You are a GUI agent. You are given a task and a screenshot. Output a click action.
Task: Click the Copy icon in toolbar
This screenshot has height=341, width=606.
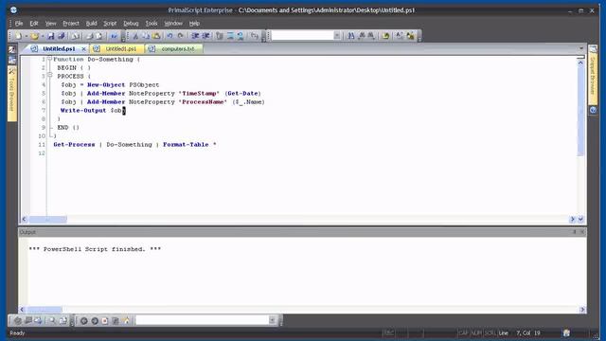pos(146,36)
